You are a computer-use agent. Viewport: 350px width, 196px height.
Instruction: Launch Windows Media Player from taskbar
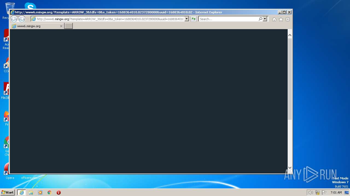click(40, 192)
